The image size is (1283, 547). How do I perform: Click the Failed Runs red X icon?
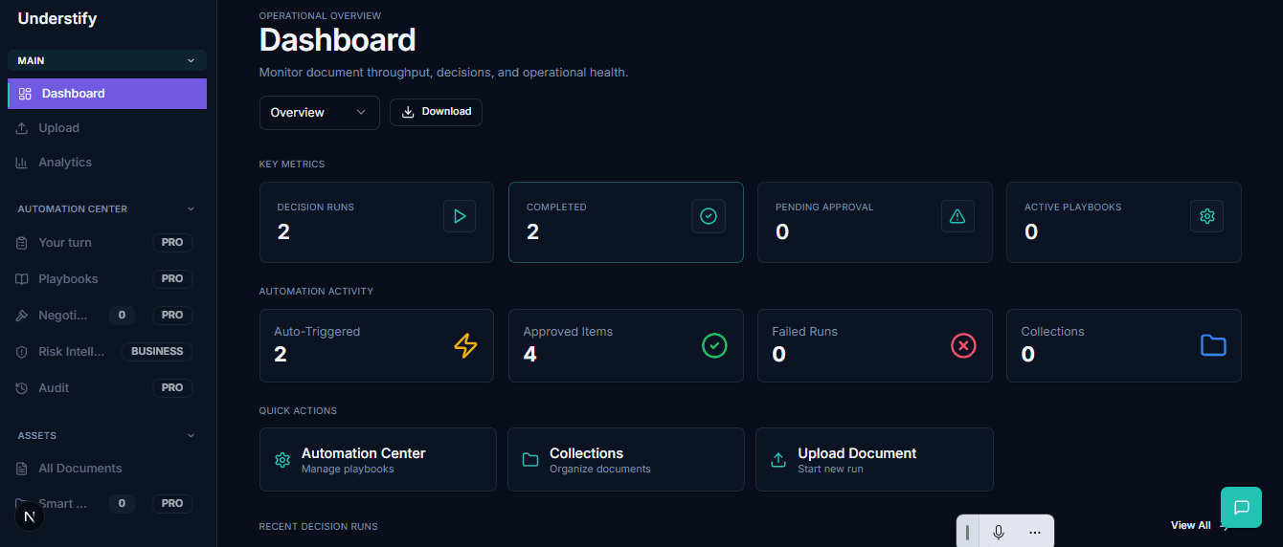tap(963, 345)
